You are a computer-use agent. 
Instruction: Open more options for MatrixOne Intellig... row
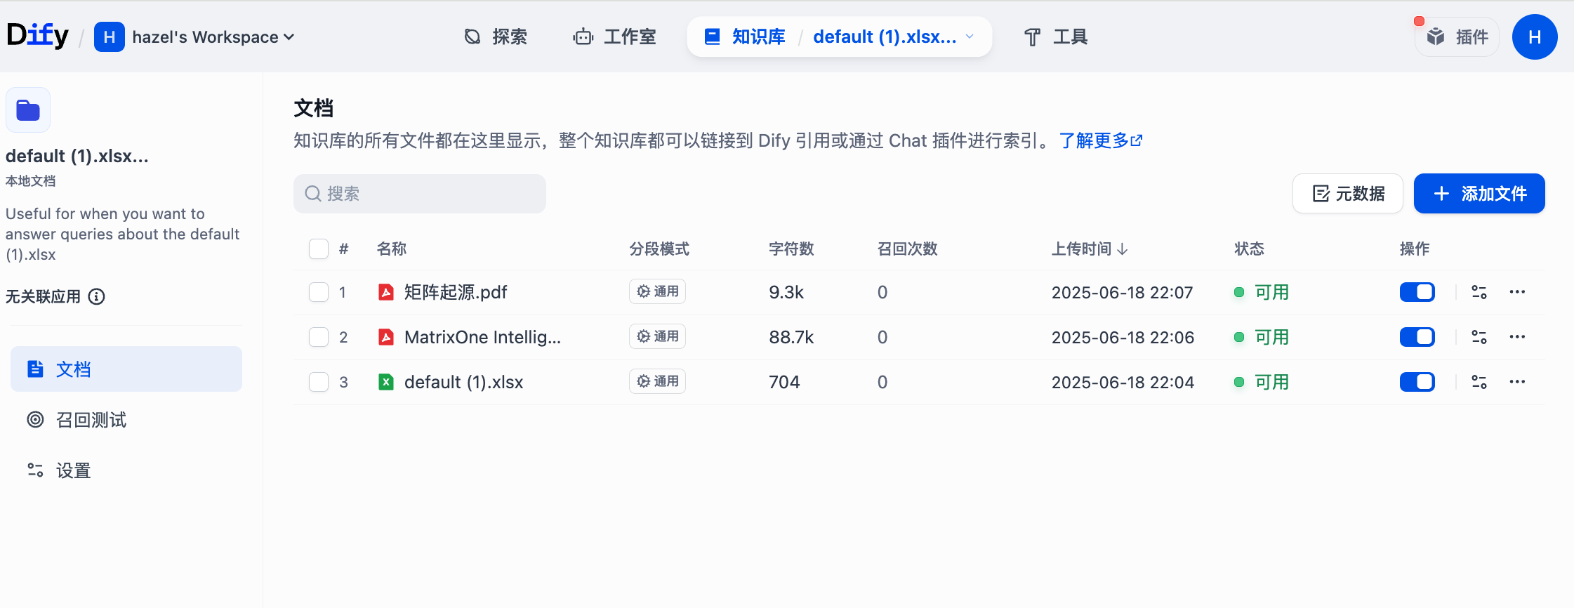[1517, 337]
